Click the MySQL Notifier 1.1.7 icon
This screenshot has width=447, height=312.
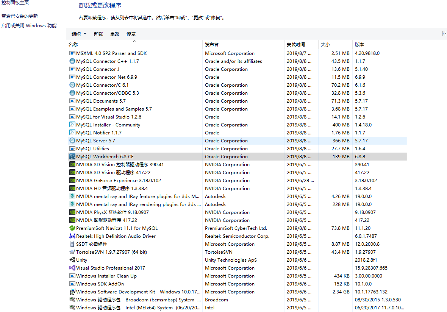pos(72,133)
